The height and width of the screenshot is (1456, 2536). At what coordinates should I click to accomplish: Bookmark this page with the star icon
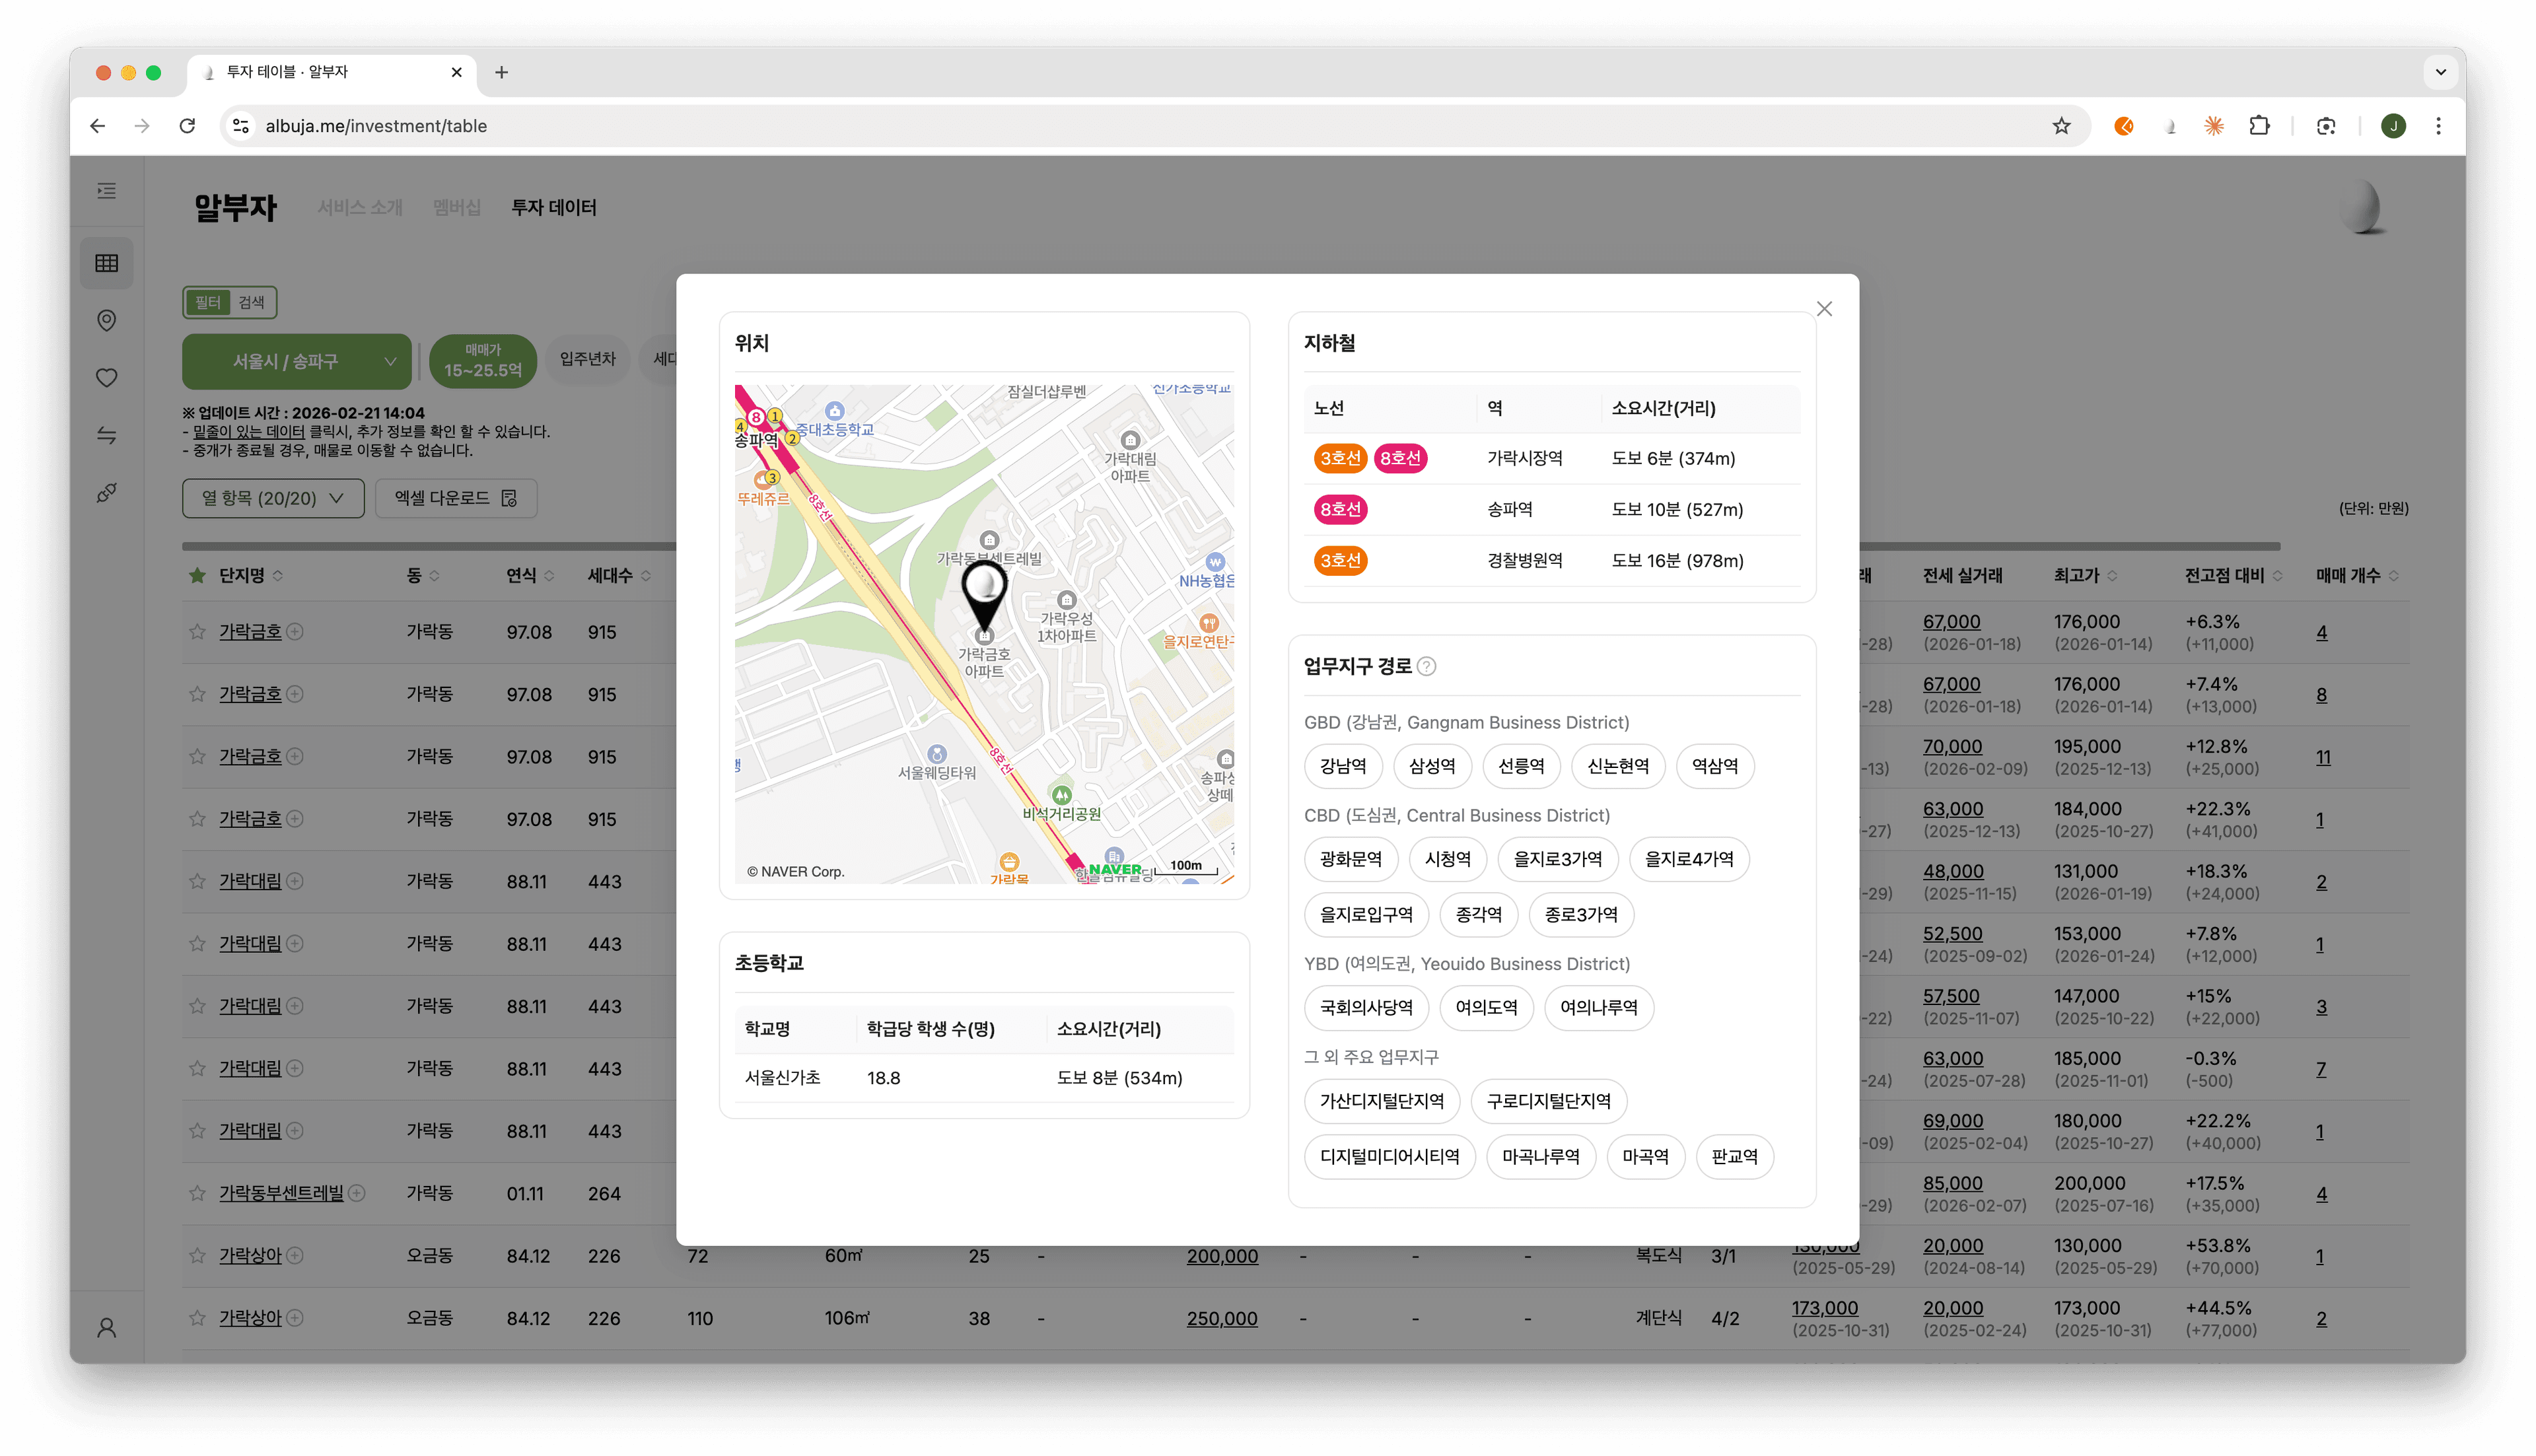2061,126
